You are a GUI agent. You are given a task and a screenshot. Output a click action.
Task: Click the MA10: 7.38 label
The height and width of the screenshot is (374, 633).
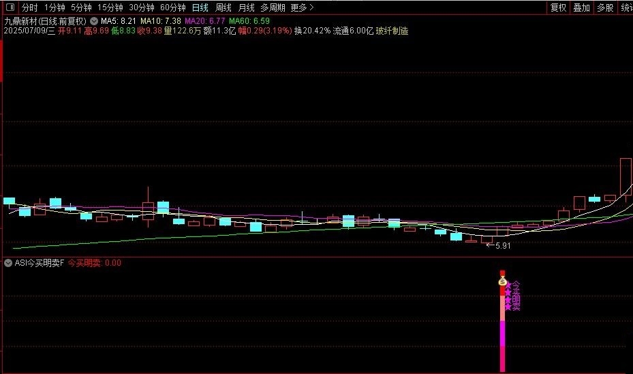[161, 21]
